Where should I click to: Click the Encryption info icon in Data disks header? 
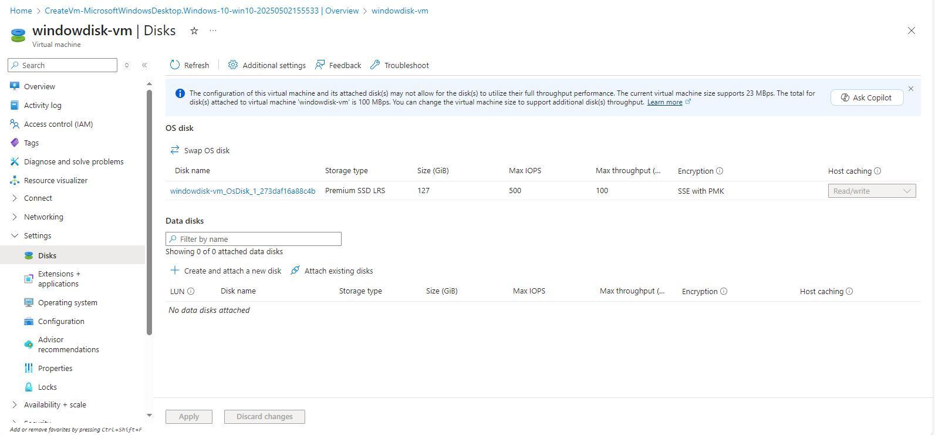tap(724, 291)
